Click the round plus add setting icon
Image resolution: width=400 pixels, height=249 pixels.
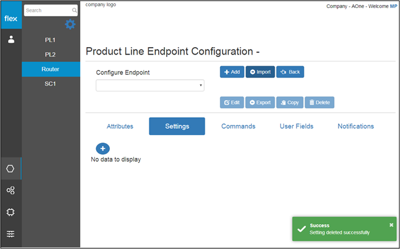103,149
